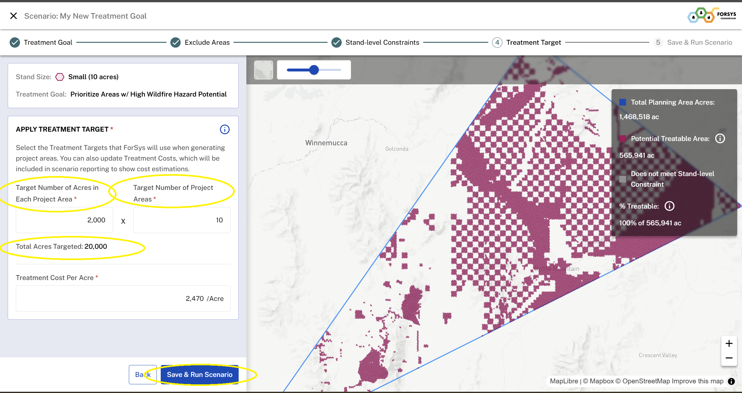Click the ForSys Consortium logo
This screenshot has height=393, width=742.
coord(712,15)
